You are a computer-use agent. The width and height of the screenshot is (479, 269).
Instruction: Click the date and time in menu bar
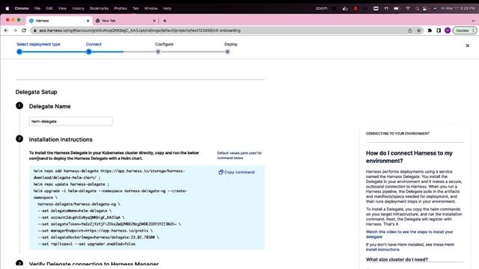tap(457, 8)
